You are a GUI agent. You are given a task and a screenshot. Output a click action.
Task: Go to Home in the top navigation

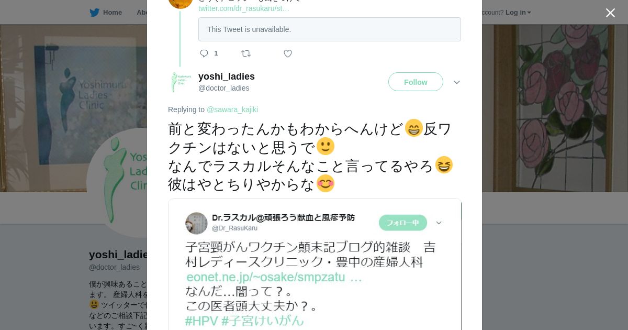coord(112,13)
